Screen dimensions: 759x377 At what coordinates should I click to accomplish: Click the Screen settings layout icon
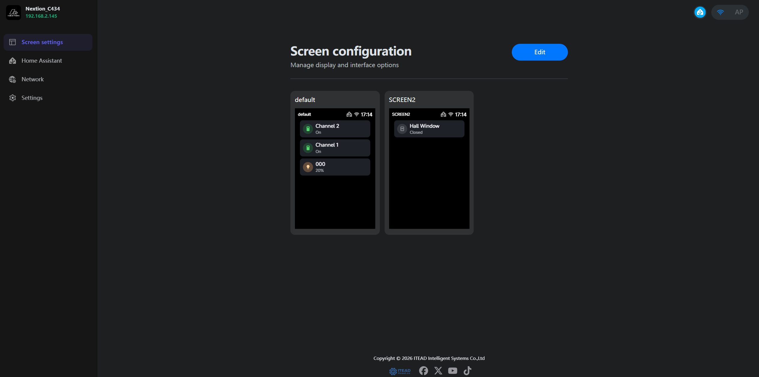pyautogui.click(x=12, y=42)
